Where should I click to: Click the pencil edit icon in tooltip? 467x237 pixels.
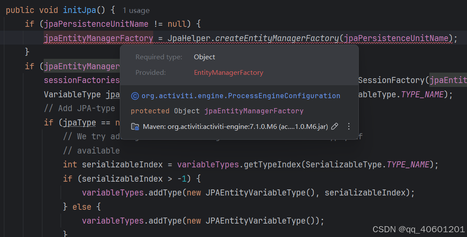335,127
